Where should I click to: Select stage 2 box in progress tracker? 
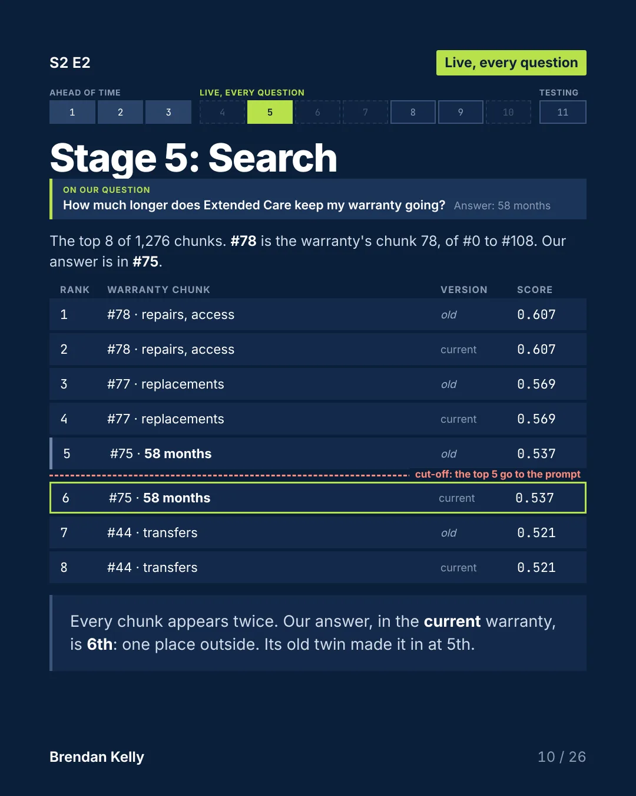120,112
